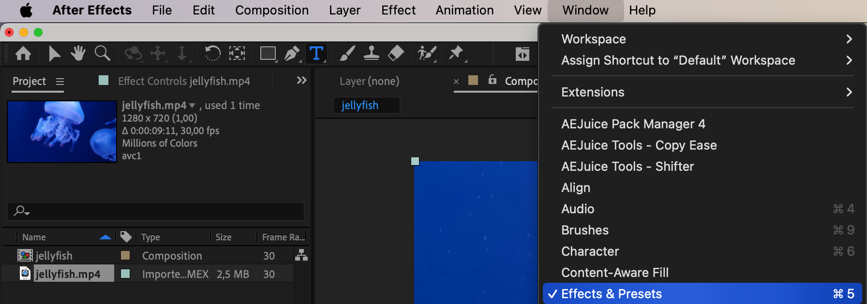Switch to the Effect Controls jellyfish.mp4 tab

coord(184,81)
